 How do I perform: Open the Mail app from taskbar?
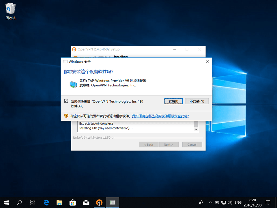click(86, 203)
